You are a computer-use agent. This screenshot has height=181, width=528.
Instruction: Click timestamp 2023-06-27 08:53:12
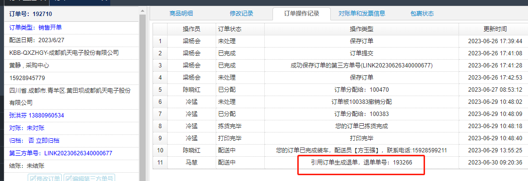tap(495, 89)
